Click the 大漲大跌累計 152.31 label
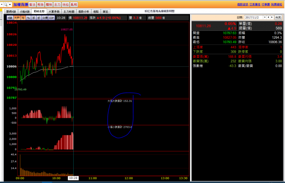 tap(120, 101)
